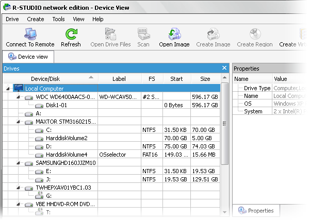Open the View menu
Image resolution: width=309 pixels, height=220 pixels.
click(78, 19)
